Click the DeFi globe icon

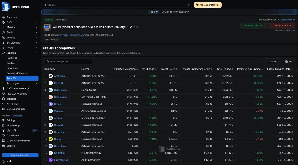point(3,22)
